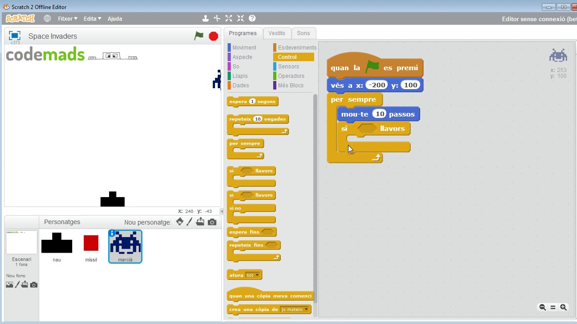Open the language globe menu

(47, 18)
